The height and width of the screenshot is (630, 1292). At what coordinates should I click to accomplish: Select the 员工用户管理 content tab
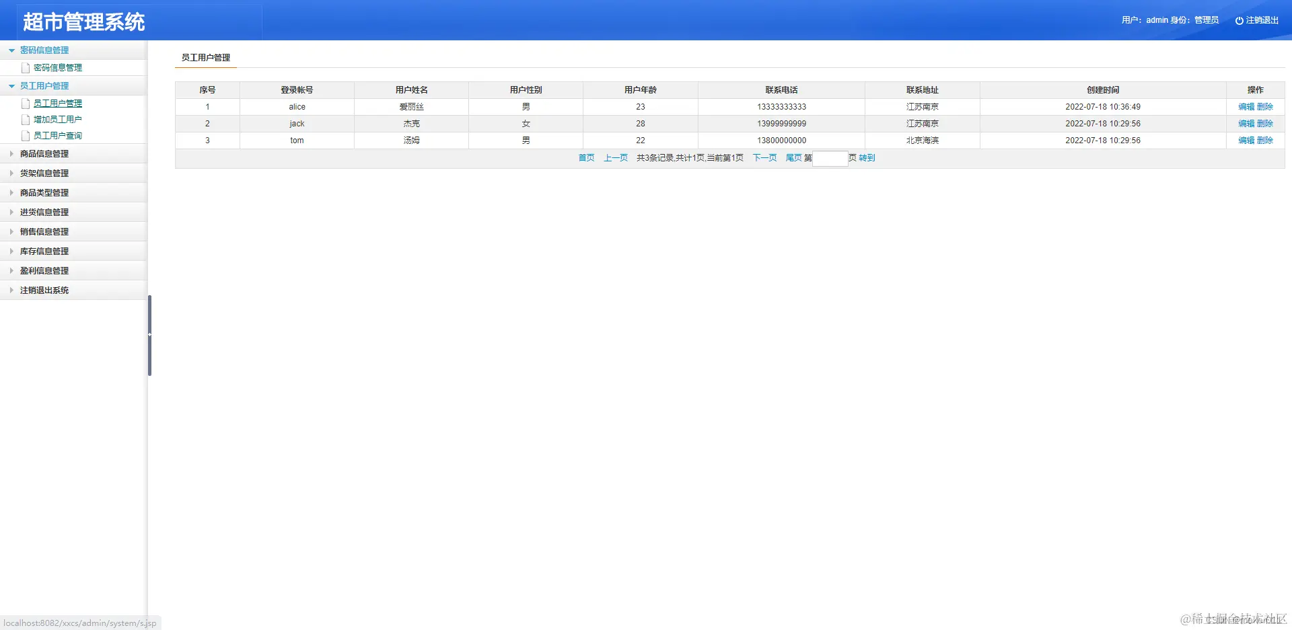coord(206,58)
